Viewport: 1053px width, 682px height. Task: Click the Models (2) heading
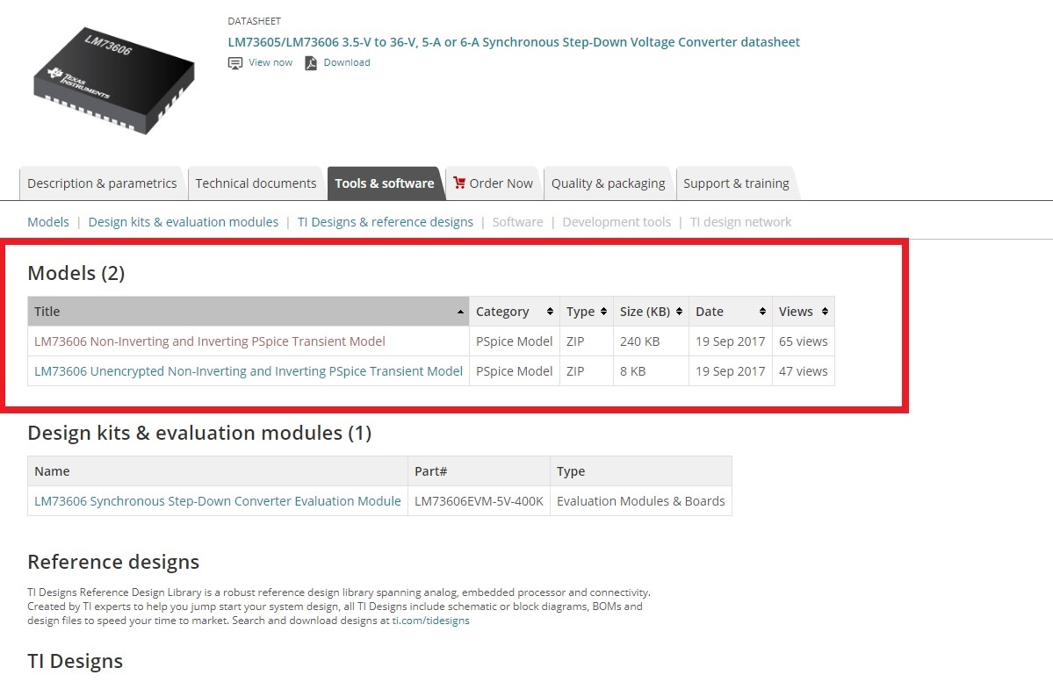(76, 273)
